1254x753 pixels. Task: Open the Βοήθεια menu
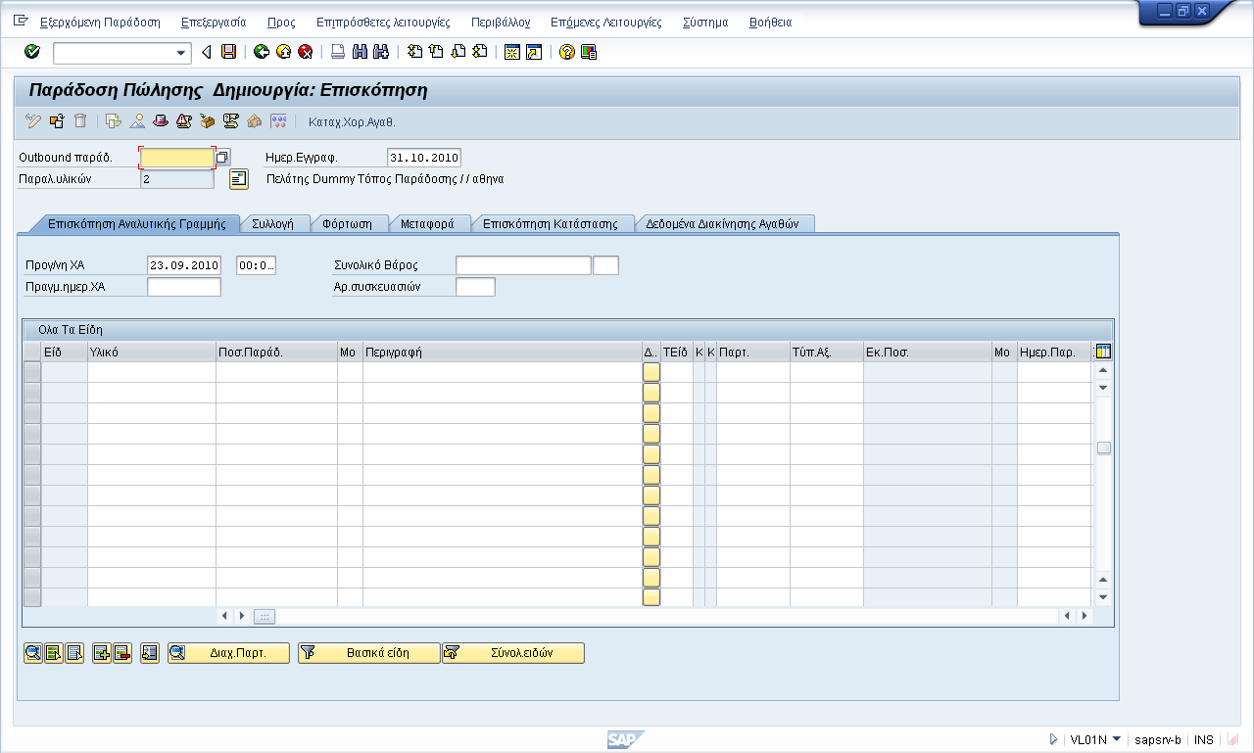(x=770, y=22)
